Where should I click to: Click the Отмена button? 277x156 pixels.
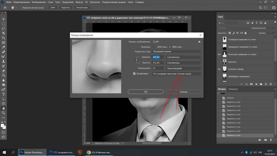(183, 92)
